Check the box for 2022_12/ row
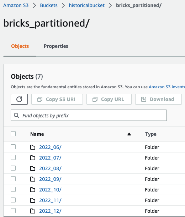Screen dimensions: 185x217 (x=13, y=211)
